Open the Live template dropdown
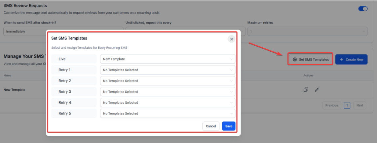The width and height of the screenshot is (377, 143). (167, 59)
